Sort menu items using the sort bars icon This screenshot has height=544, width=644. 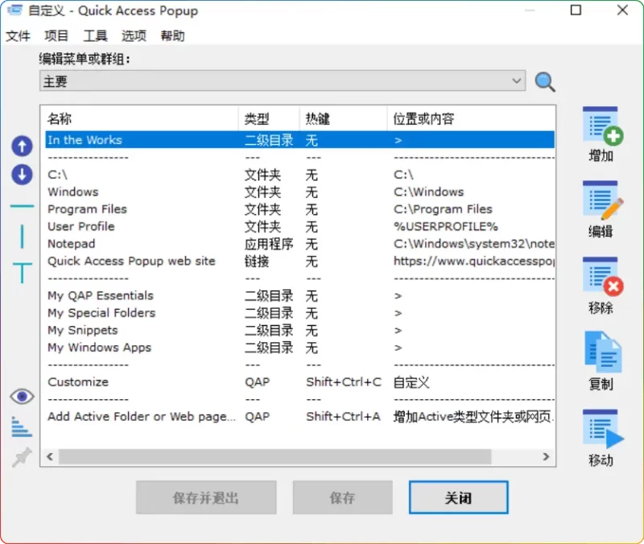click(22, 427)
